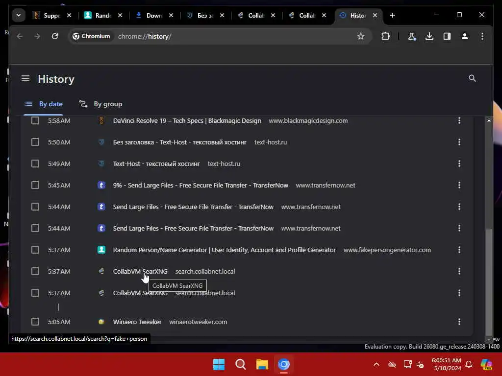Open more actions for 9% TransferNow entry
The width and height of the screenshot is (502, 376).
click(x=459, y=186)
